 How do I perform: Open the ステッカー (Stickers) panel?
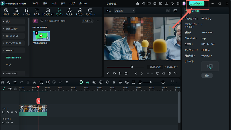point(80,12)
